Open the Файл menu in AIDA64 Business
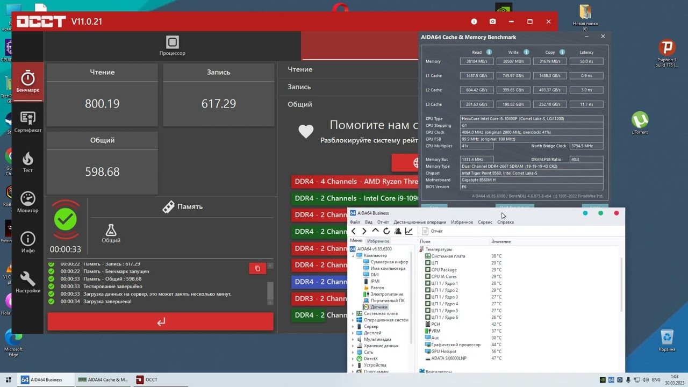This screenshot has height=387, width=688. (x=355, y=222)
